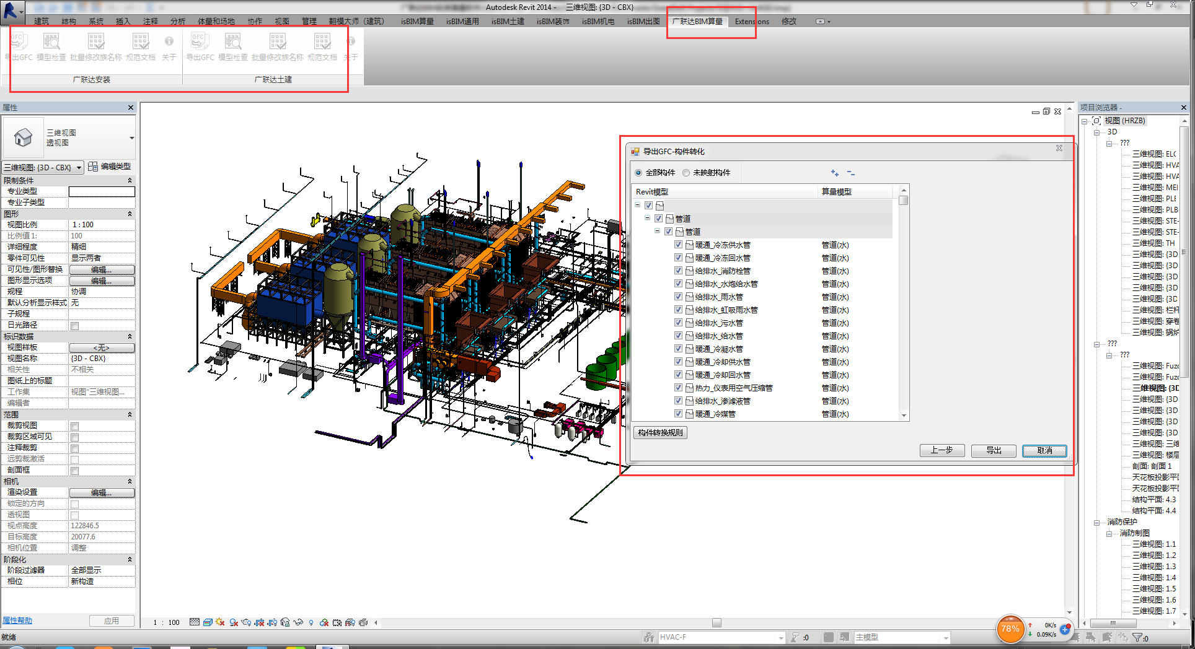The width and height of the screenshot is (1195, 649).
Task: Click vertical scrollbar in export dialog list
Action: coord(904,303)
